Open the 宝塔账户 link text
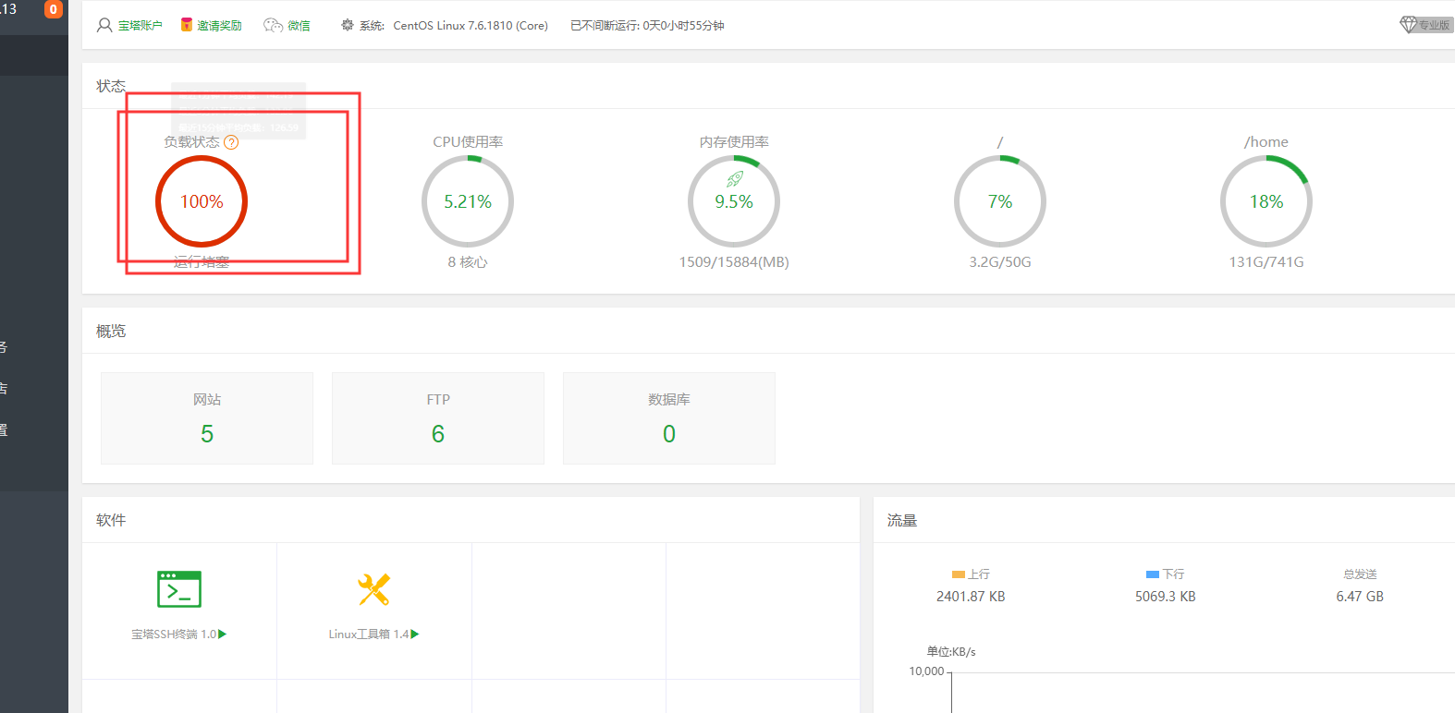Viewport: 1455px width, 713px height. click(x=141, y=26)
